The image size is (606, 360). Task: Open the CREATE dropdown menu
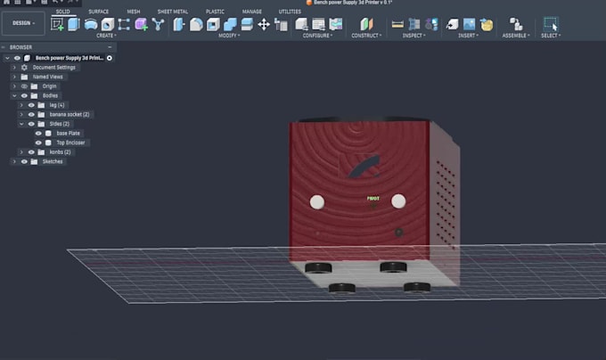(106, 36)
